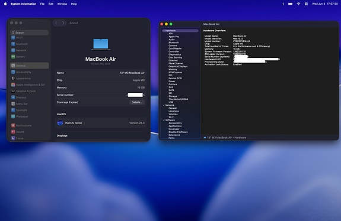The height and width of the screenshot is (221, 341).
Task: Open the Edit menu
Action: [51, 4]
